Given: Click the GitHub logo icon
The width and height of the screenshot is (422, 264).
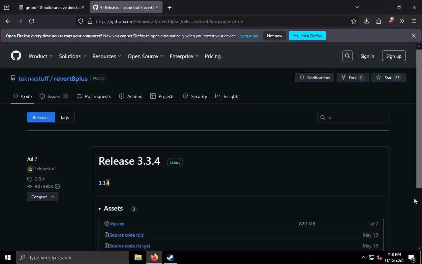Looking at the screenshot, I should (x=16, y=56).
